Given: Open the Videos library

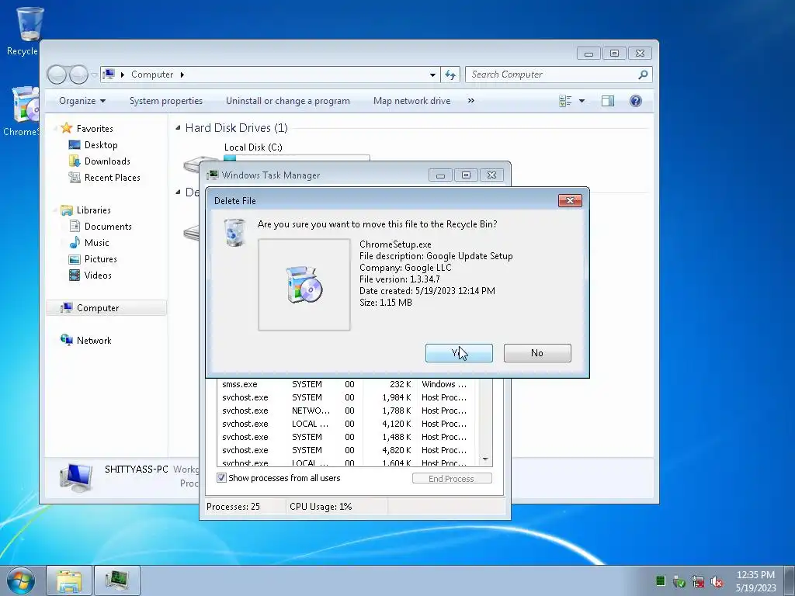Looking at the screenshot, I should click(98, 275).
